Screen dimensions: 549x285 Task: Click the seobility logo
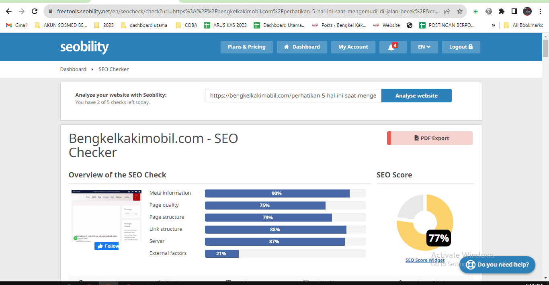(x=84, y=47)
